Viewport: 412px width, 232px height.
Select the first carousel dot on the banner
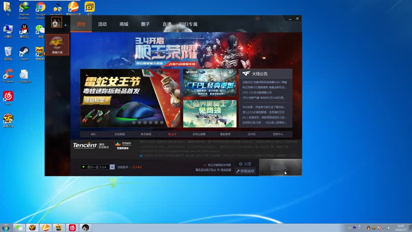pos(134,122)
